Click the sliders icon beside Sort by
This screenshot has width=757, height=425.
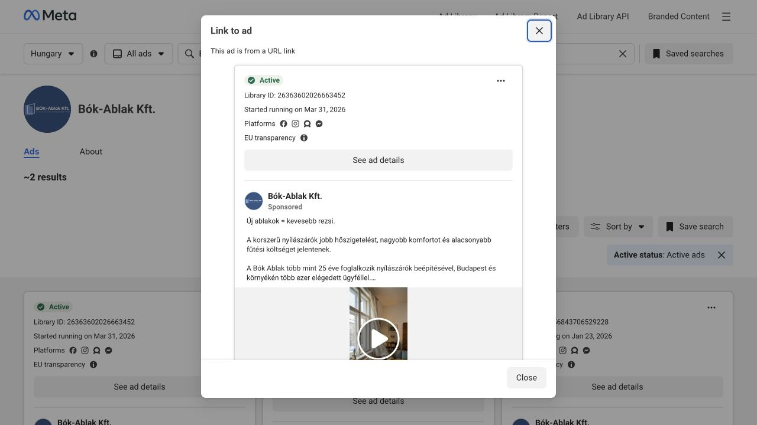[596, 227]
